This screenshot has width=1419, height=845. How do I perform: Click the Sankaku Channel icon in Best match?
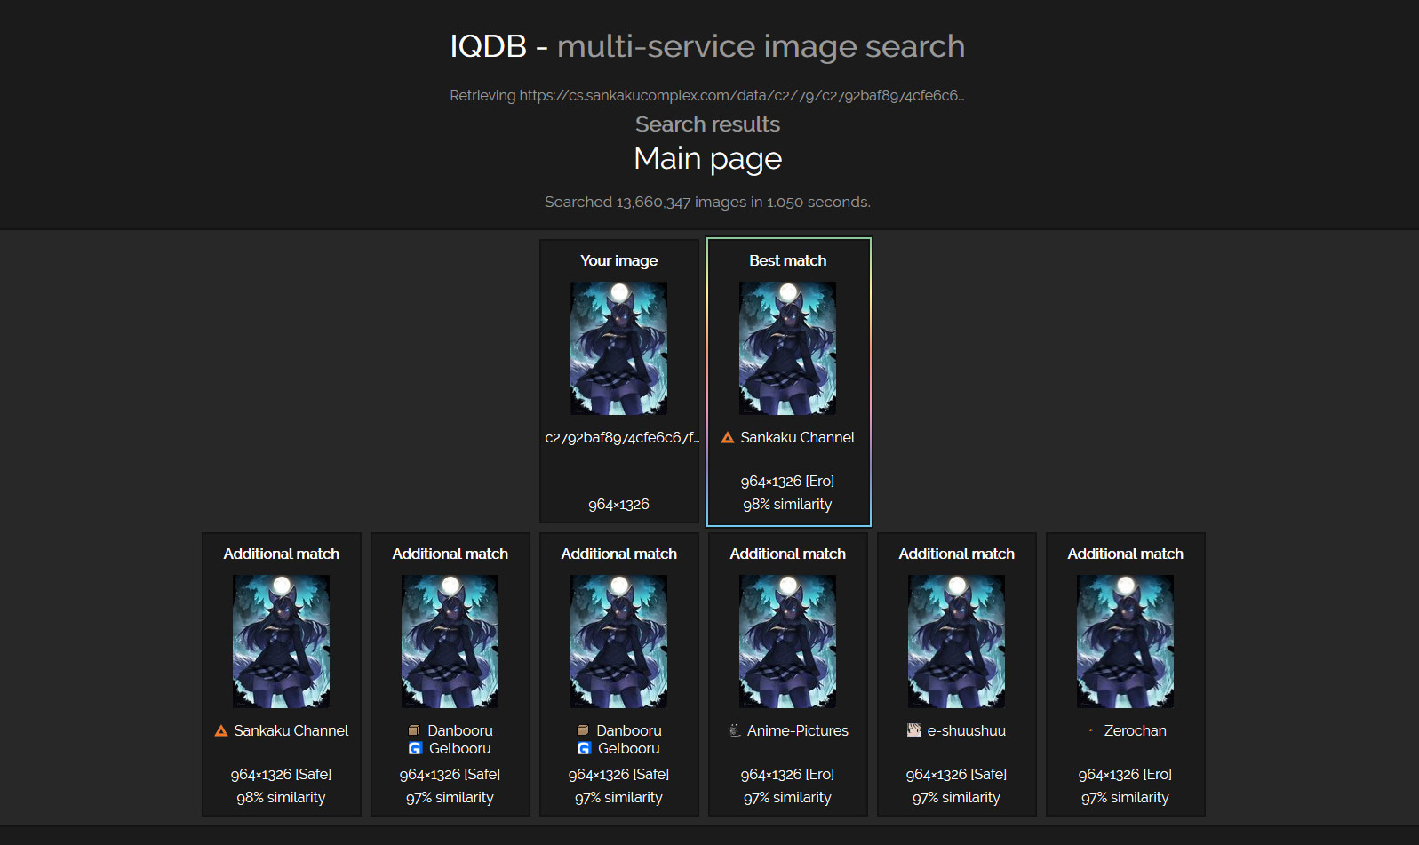pos(728,437)
